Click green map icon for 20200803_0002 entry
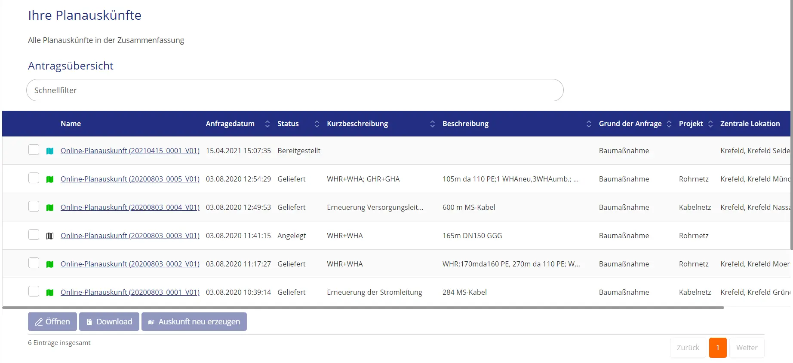 point(50,264)
